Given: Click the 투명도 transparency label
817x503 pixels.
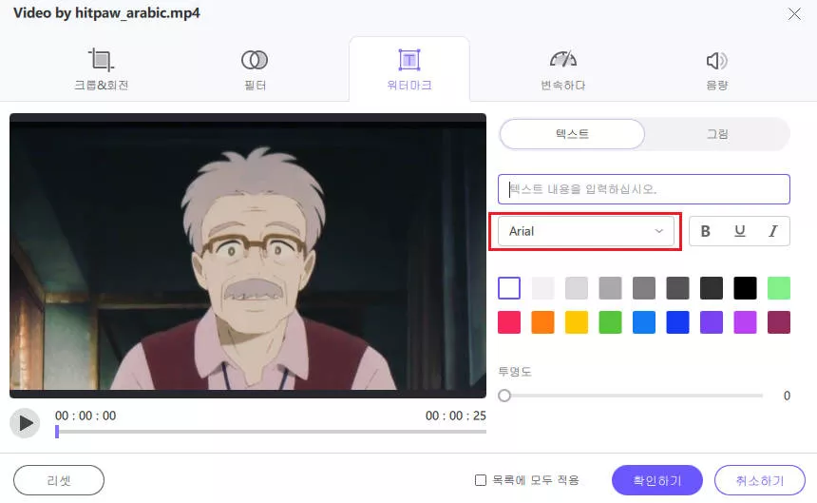Looking at the screenshot, I should [515, 372].
